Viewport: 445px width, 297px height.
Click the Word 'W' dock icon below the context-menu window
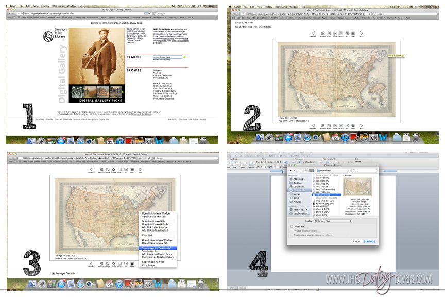[x=158, y=284]
